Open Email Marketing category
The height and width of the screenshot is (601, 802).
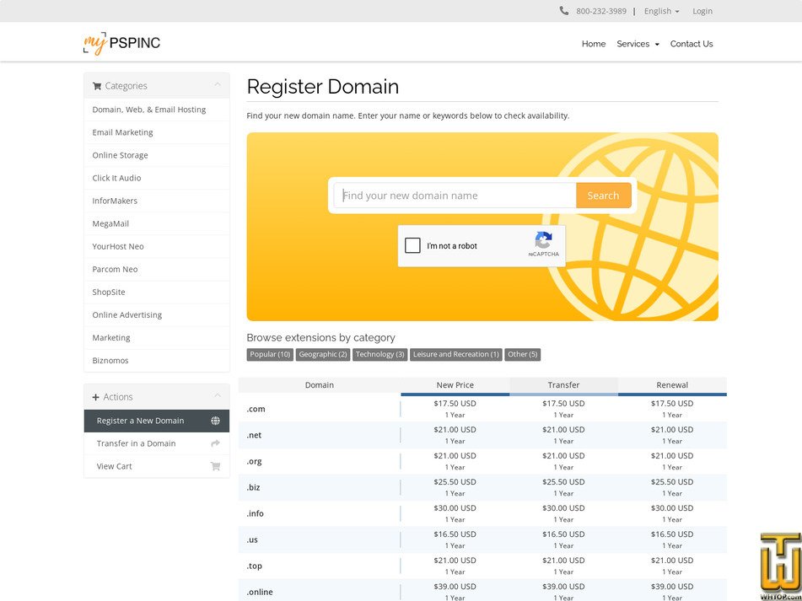pos(157,132)
